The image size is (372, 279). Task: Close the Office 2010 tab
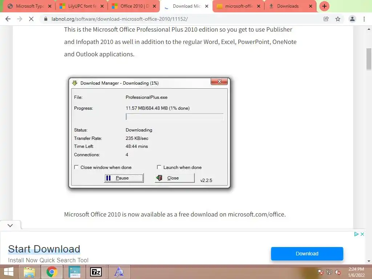coord(154,6)
